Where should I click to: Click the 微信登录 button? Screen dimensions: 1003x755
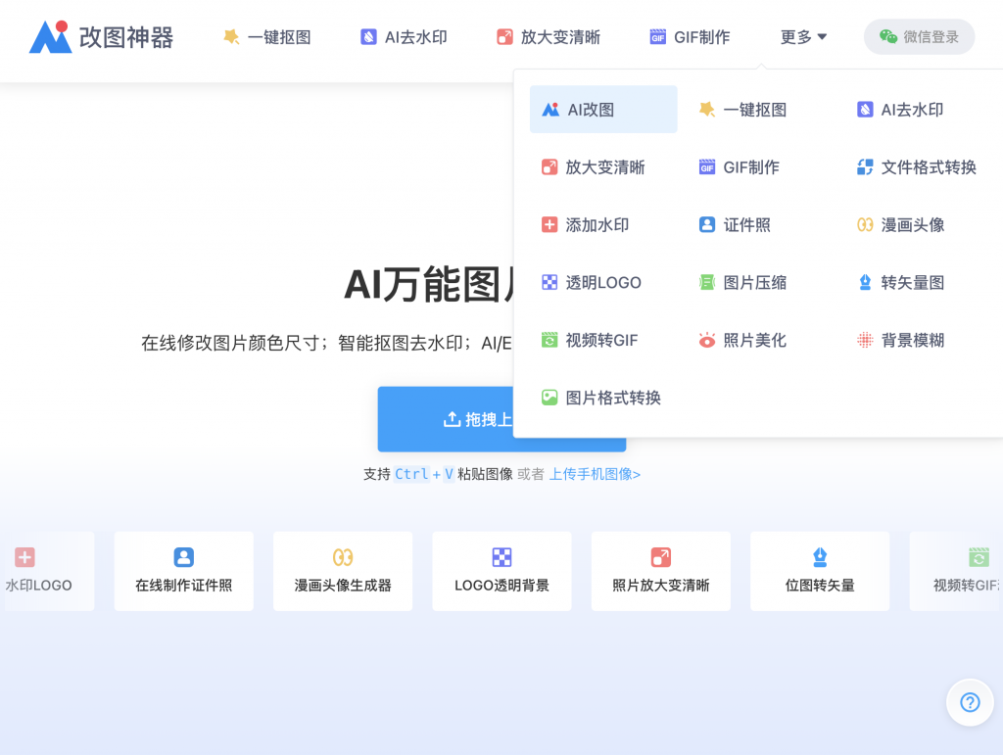(919, 35)
